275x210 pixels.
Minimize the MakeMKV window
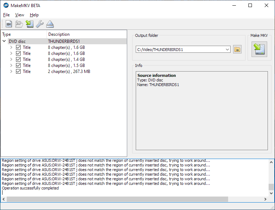click(234, 5)
